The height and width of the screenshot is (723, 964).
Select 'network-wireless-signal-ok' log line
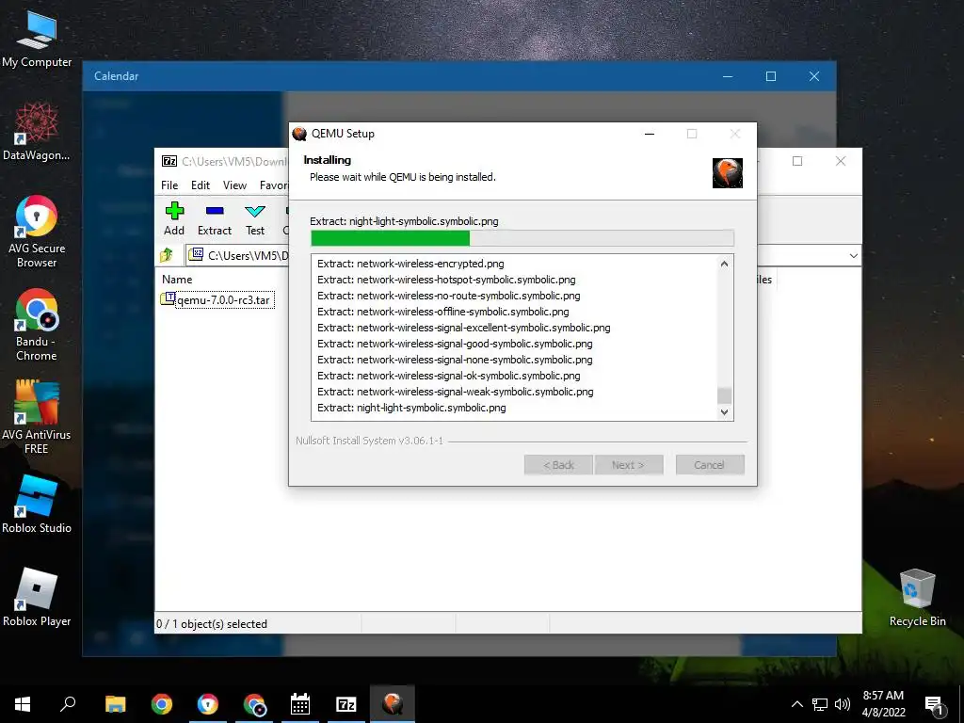click(x=449, y=376)
